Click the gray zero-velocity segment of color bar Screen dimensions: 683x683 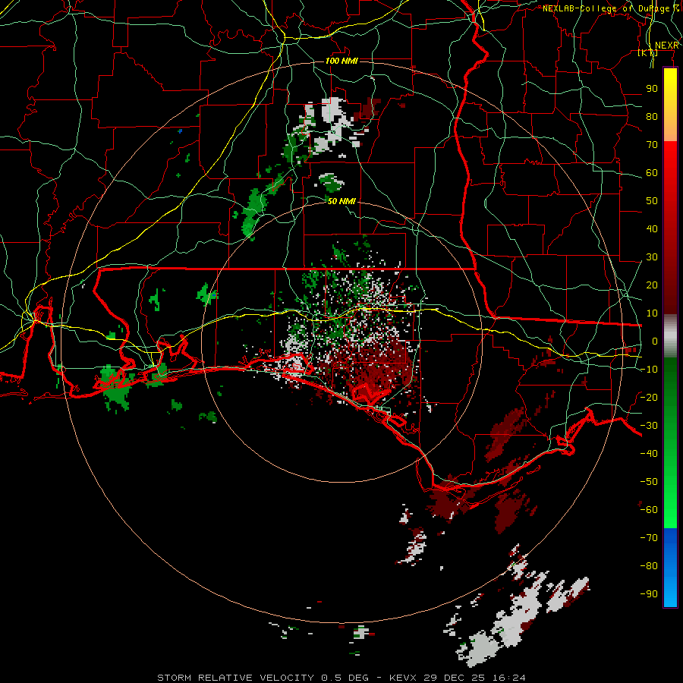pos(670,336)
